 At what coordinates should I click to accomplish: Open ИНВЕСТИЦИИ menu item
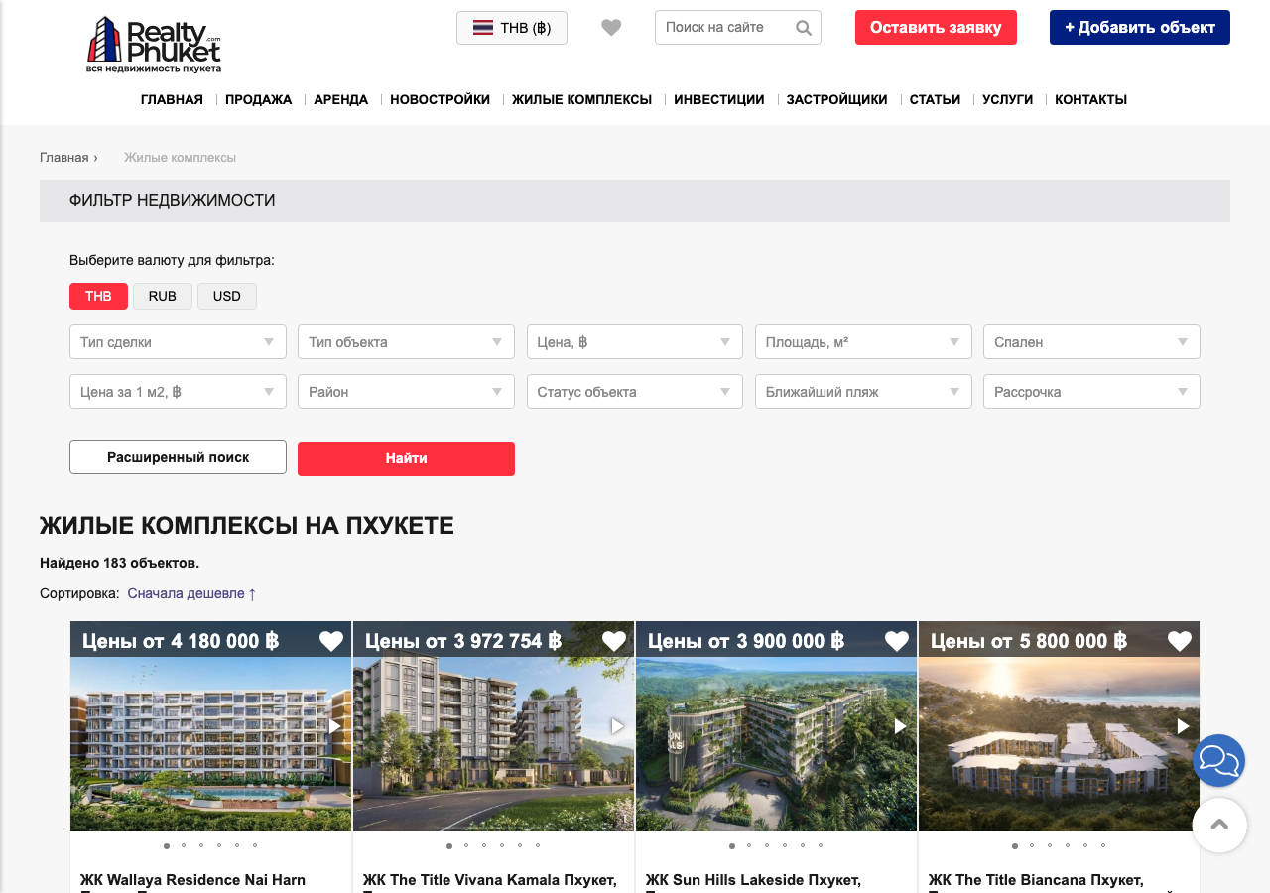click(718, 99)
